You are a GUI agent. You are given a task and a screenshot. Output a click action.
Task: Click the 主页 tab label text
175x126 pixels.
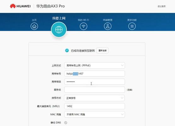(x=34, y=20)
